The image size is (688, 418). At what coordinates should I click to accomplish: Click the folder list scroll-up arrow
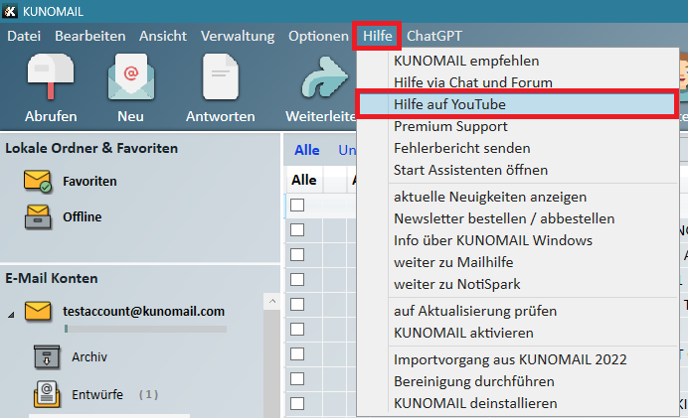point(272,301)
